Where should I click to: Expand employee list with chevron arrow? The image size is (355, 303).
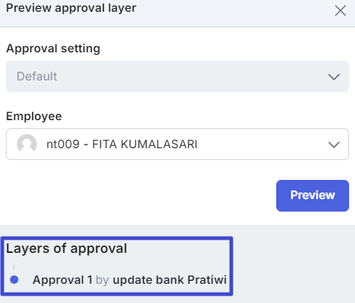(334, 144)
